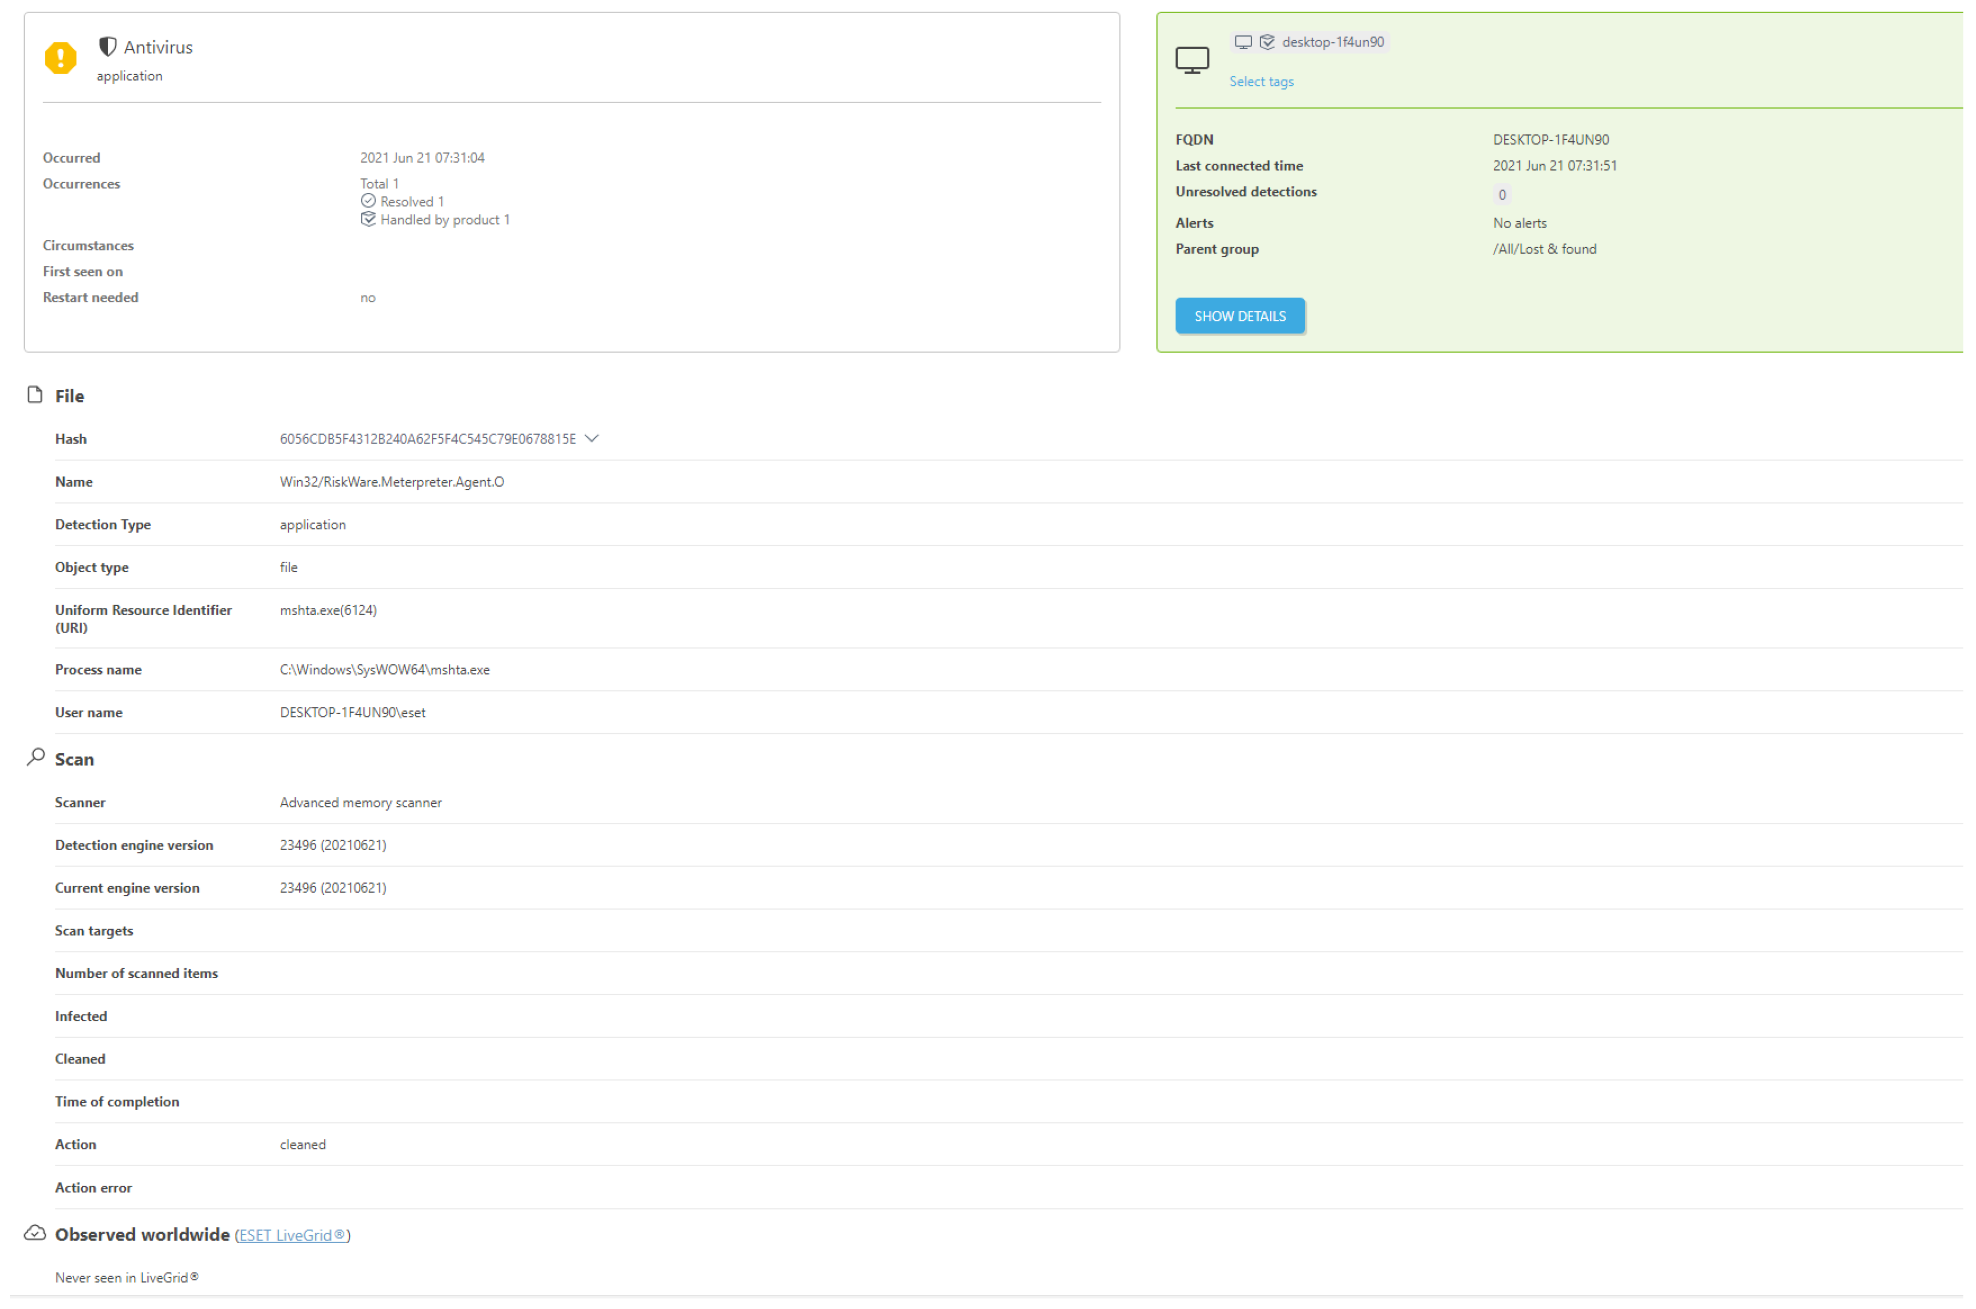This screenshot has width=1976, height=1309.
Task: Click the Resolved checkmark circle icon
Action: tap(368, 201)
